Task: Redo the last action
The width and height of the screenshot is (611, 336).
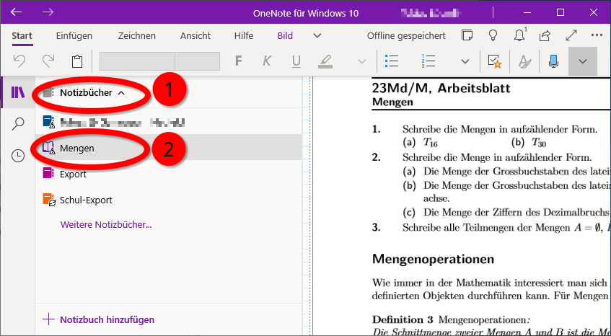Action: (x=48, y=61)
